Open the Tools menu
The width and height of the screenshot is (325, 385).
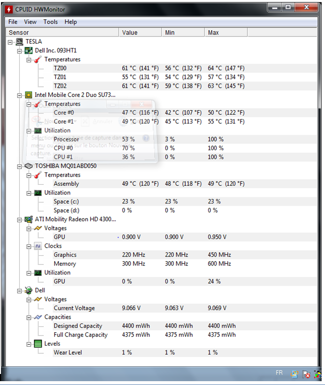coord(50,22)
